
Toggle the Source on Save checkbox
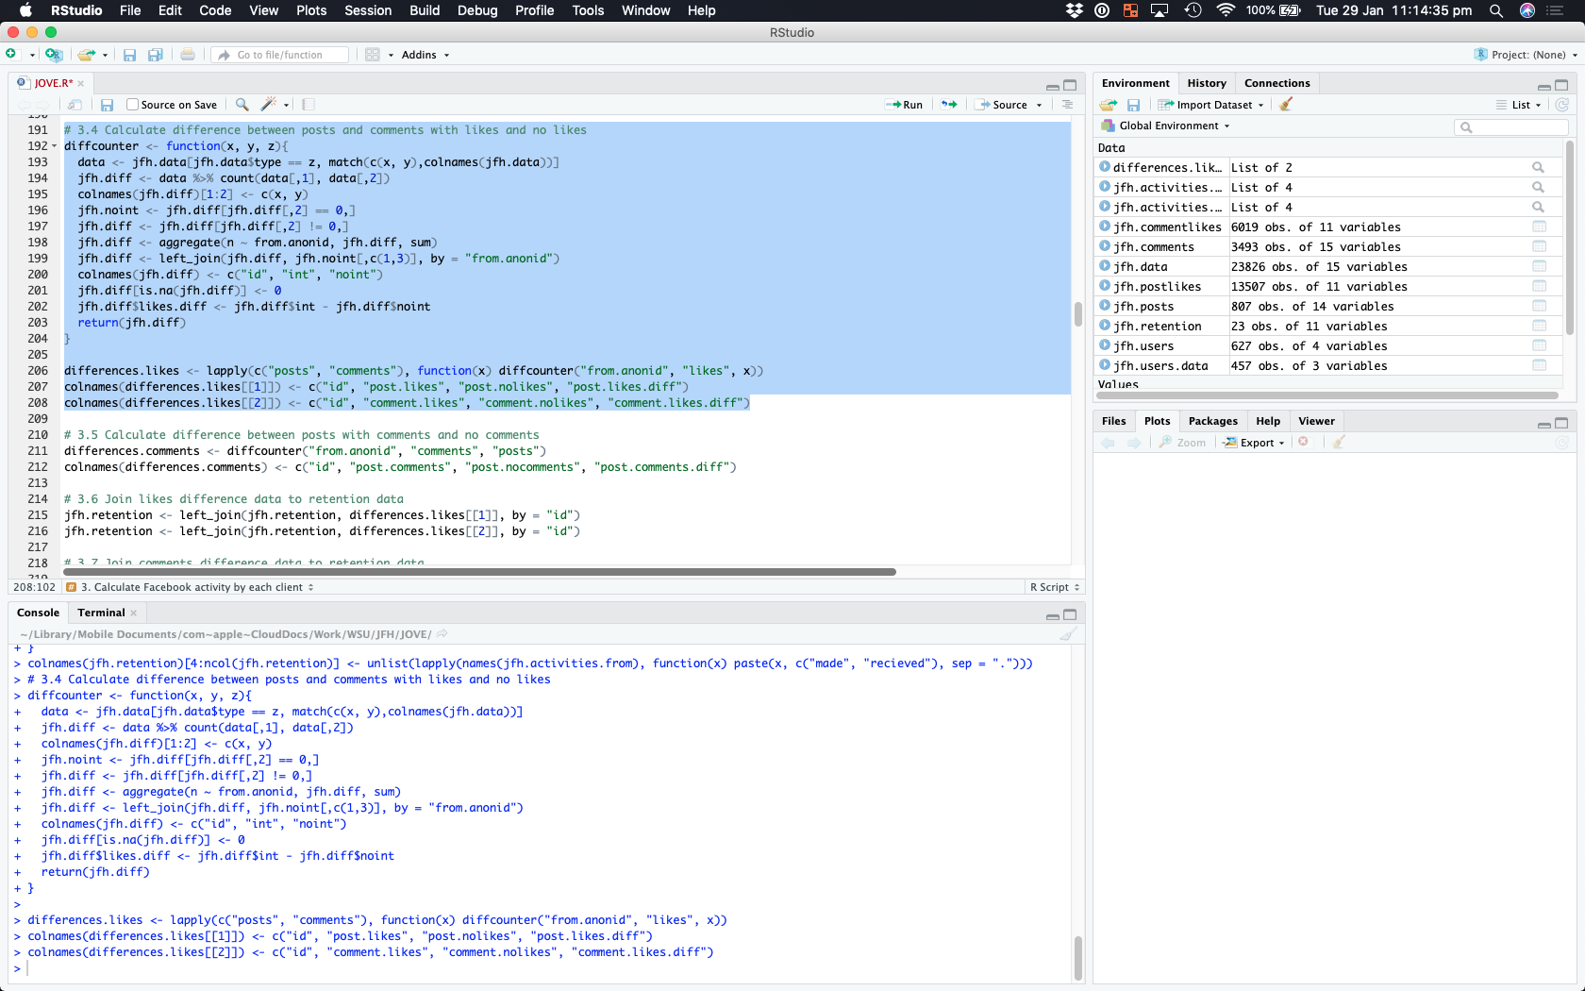pos(132,105)
